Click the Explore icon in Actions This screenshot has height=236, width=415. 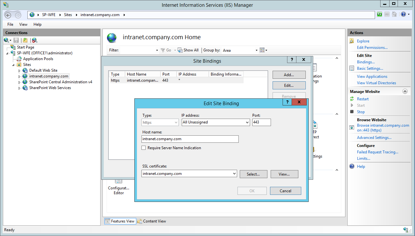(352, 41)
